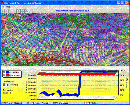
Task: Click the update interval seconds input field
Action: click(5, 85)
